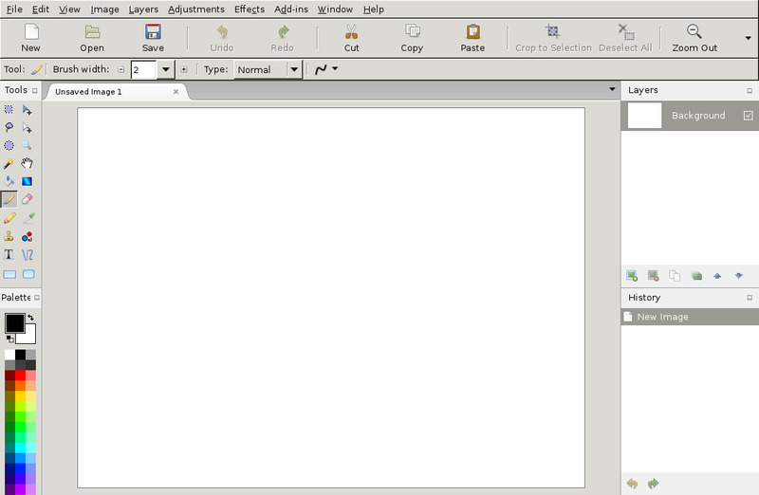
Task: Pick the primary black color swatch
Action: (x=13, y=322)
